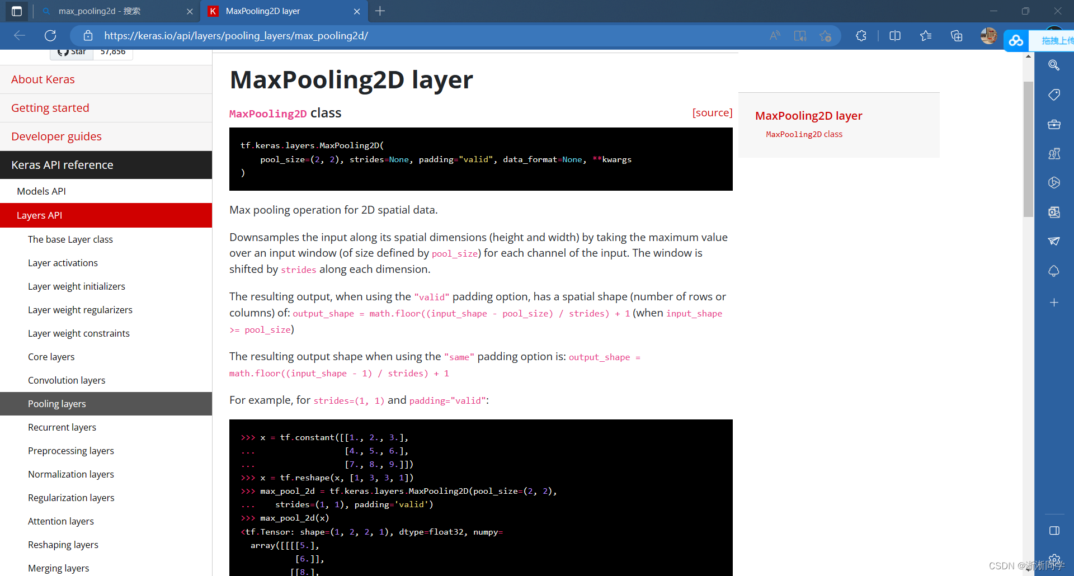Open Immersive reader icon in address bar
Screen dimensions: 1074x576
[800, 36]
